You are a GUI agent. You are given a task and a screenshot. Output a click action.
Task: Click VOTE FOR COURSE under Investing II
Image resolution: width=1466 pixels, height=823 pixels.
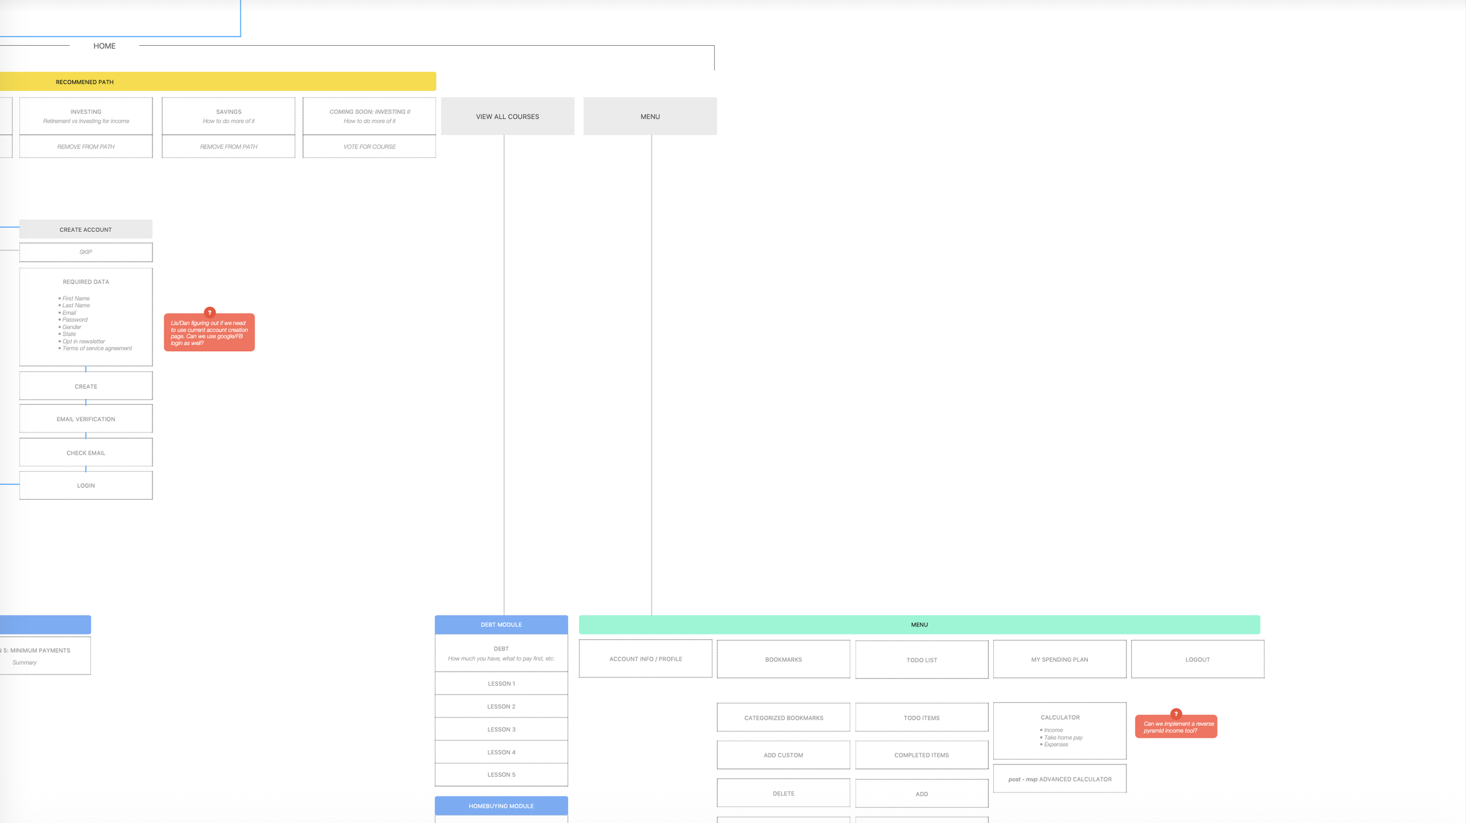(x=369, y=147)
